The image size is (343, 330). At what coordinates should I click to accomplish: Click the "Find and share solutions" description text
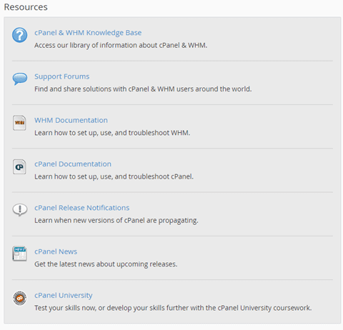tap(143, 89)
